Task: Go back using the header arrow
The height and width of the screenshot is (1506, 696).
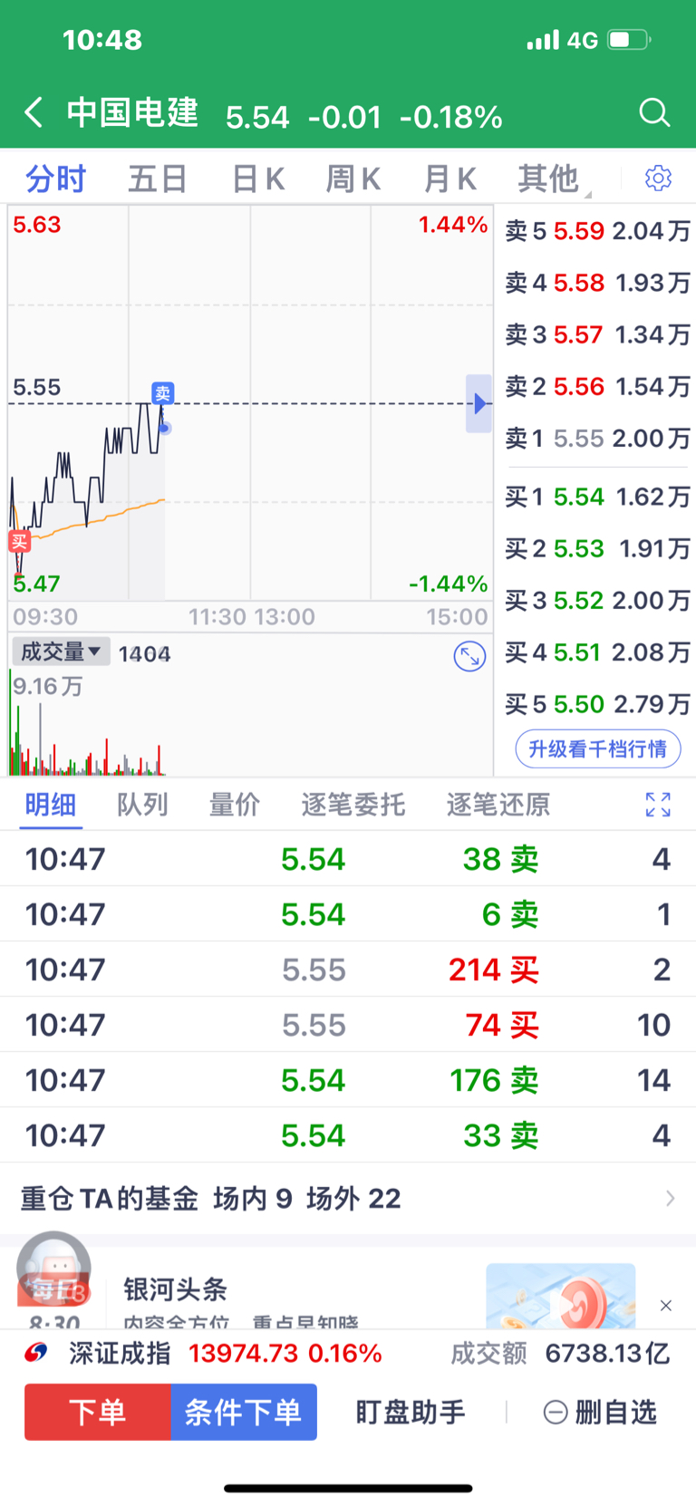Action: pos(34,113)
